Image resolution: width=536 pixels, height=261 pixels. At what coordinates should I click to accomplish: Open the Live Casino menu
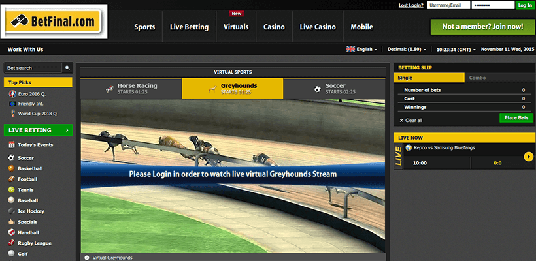pyautogui.click(x=318, y=27)
